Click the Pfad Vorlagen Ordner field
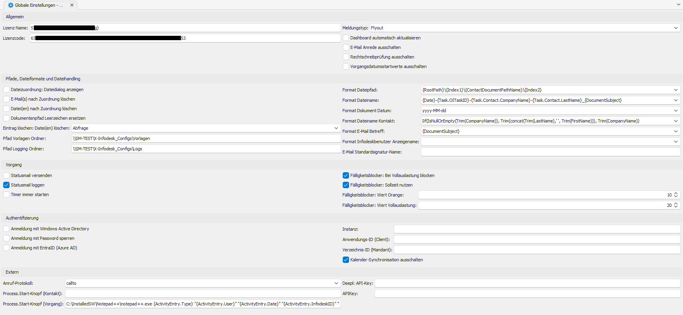This screenshot has height=315, width=683. (206, 138)
